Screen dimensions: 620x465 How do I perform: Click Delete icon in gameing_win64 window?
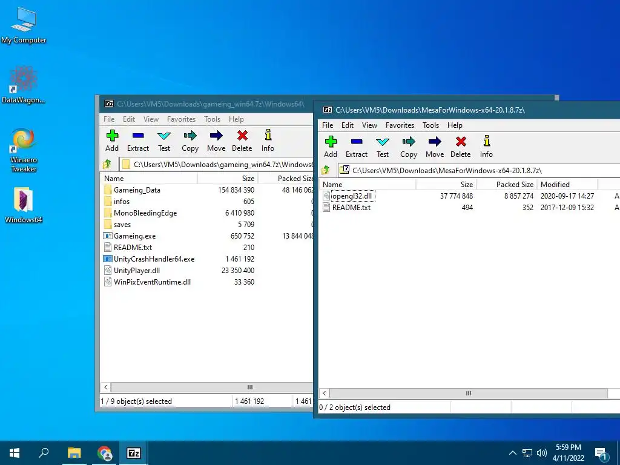(x=242, y=136)
